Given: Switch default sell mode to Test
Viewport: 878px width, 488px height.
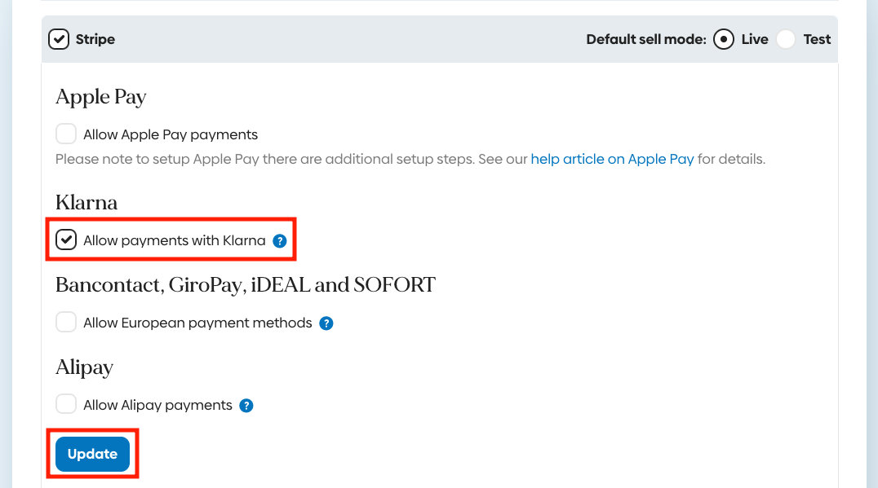Looking at the screenshot, I should tap(786, 39).
